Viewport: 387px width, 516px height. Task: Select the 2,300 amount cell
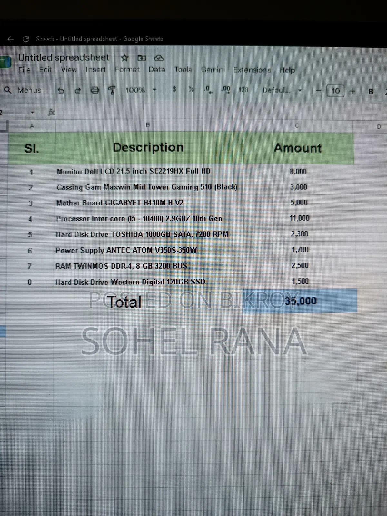coord(299,234)
